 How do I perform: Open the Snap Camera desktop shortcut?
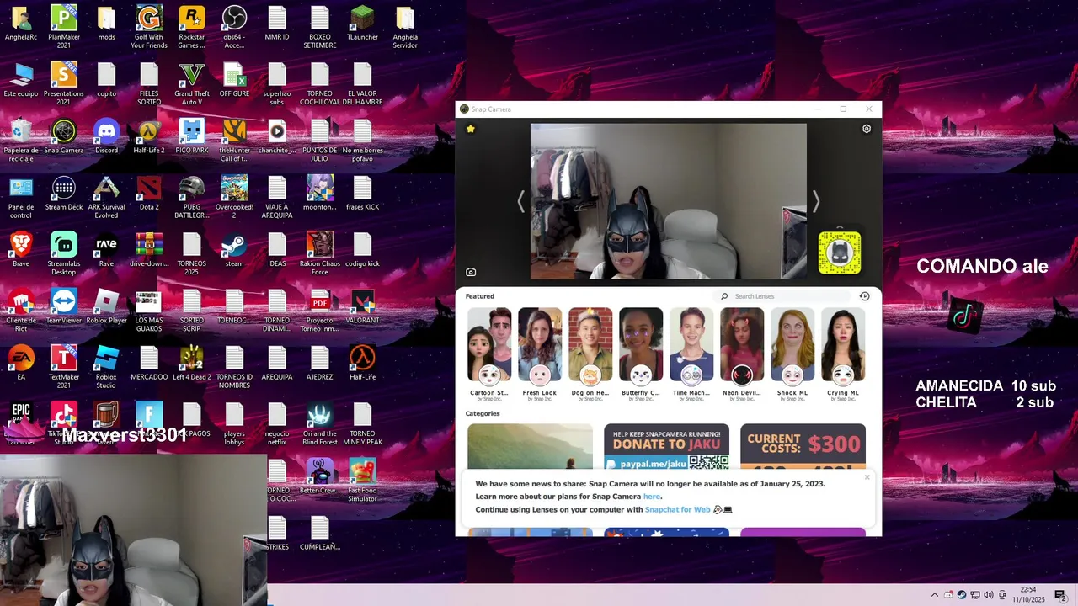pyautogui.click(x=64, y=138)
